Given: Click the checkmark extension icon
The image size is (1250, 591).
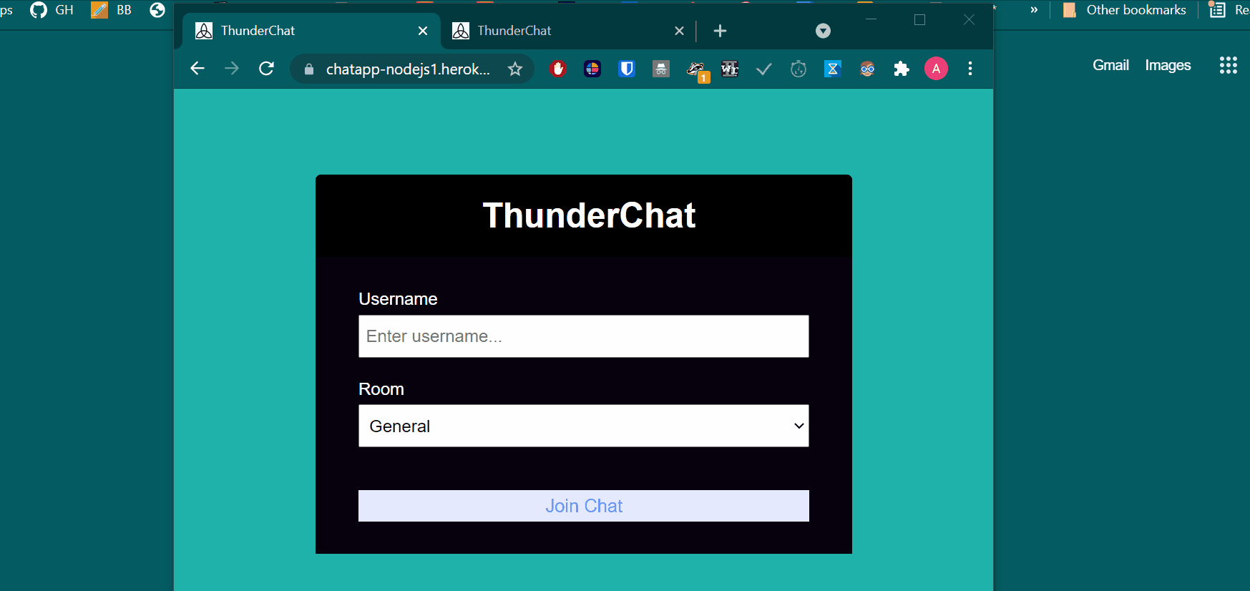Looking at the screenshot, I should click(x=764, y=69).
